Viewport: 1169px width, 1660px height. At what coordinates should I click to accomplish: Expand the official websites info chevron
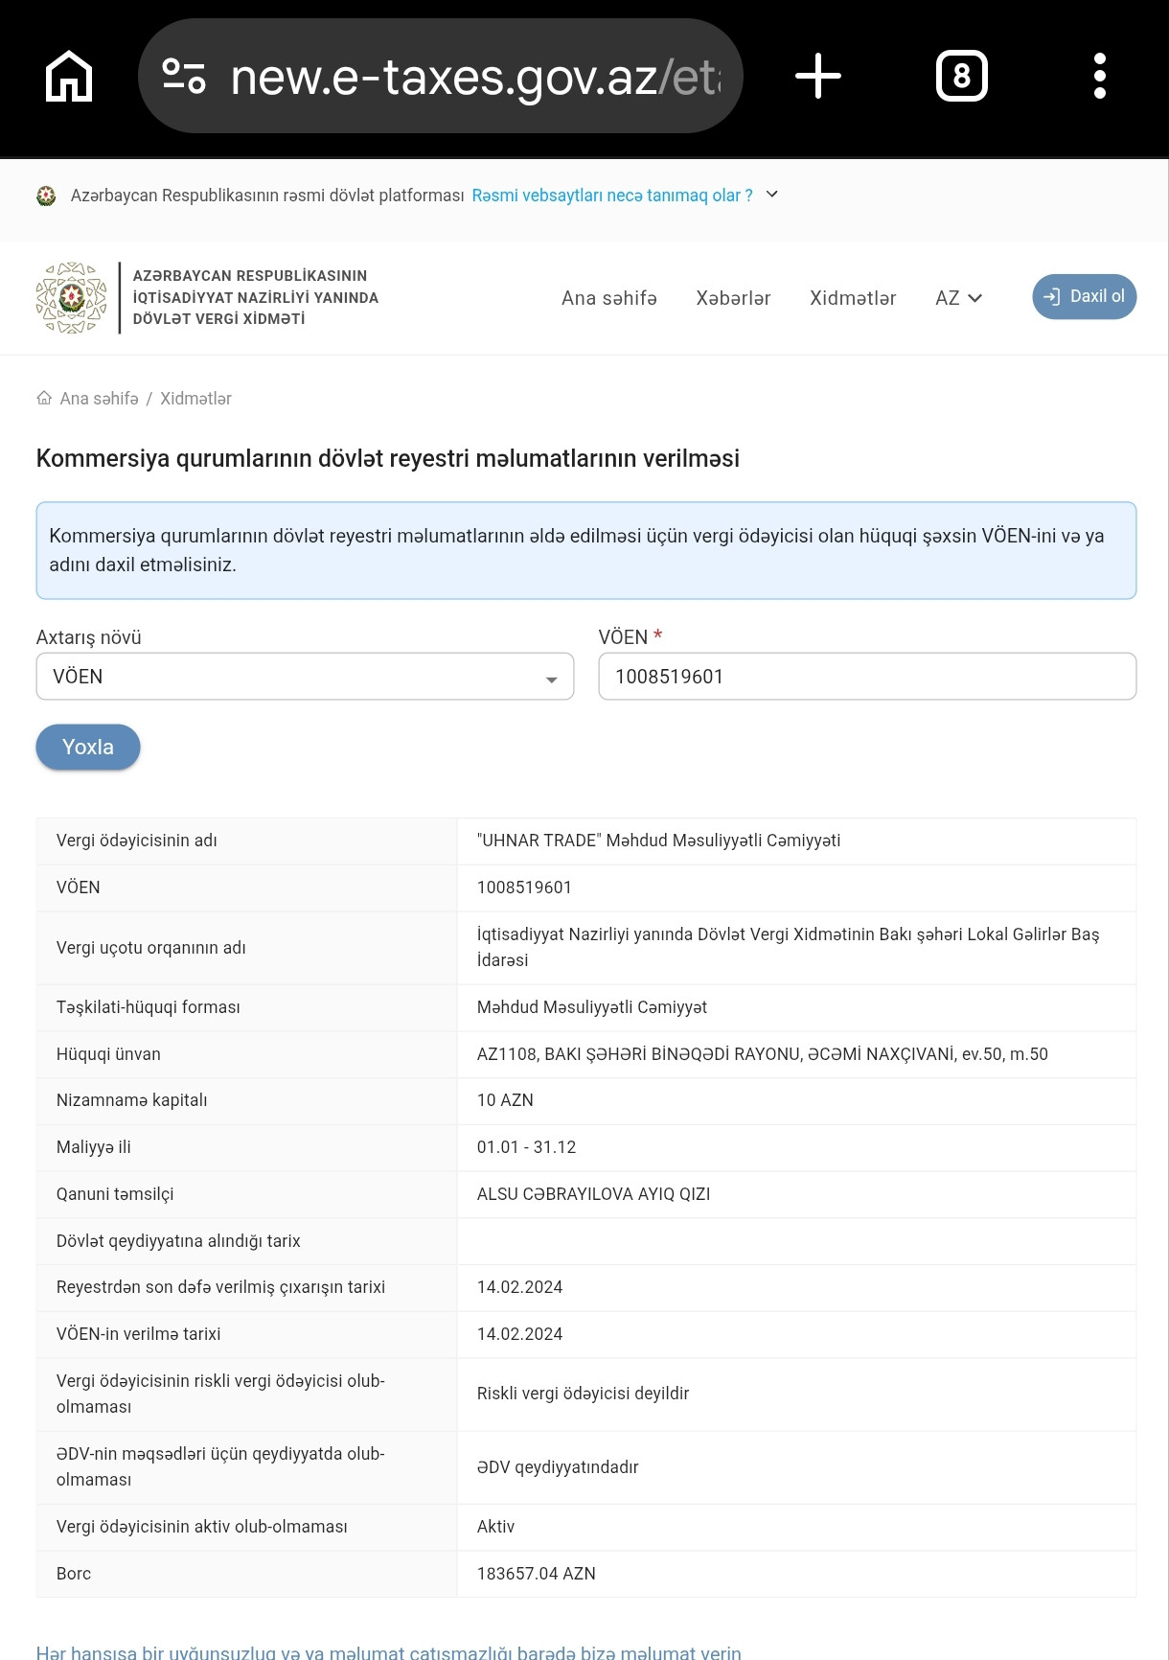[772, 195]
